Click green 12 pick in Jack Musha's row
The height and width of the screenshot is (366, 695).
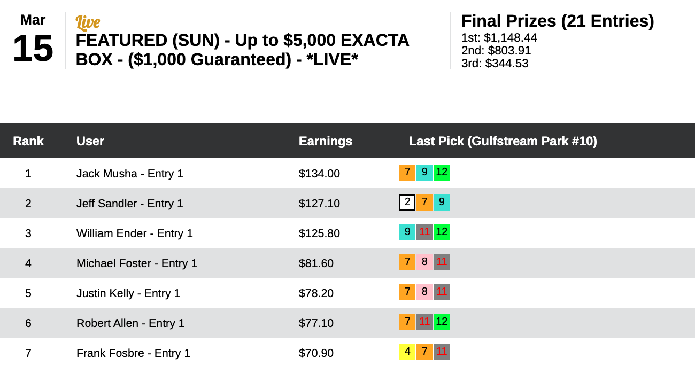click(x=442, y=173)
